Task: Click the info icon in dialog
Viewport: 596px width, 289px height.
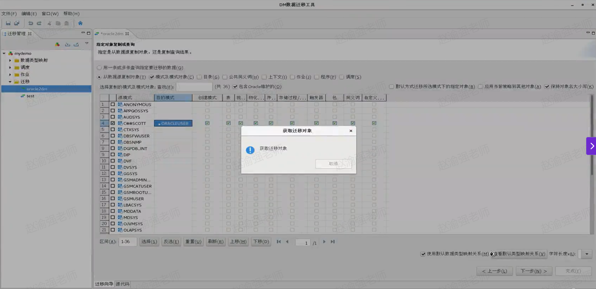Action: coord(250,150)
